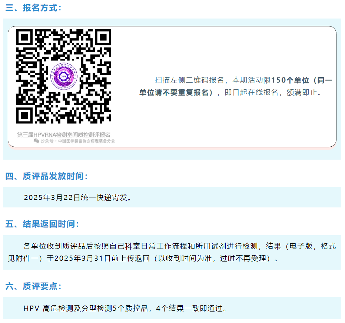The width and height of the screenshot is (345, 323).
Task: Click heading 三、报名方式
Action: [x=33, y=8]
